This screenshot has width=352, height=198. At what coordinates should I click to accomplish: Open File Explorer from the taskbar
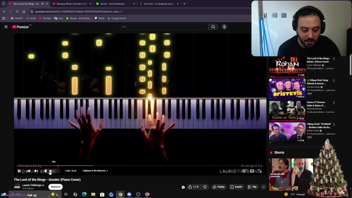[x=93, y=194]
